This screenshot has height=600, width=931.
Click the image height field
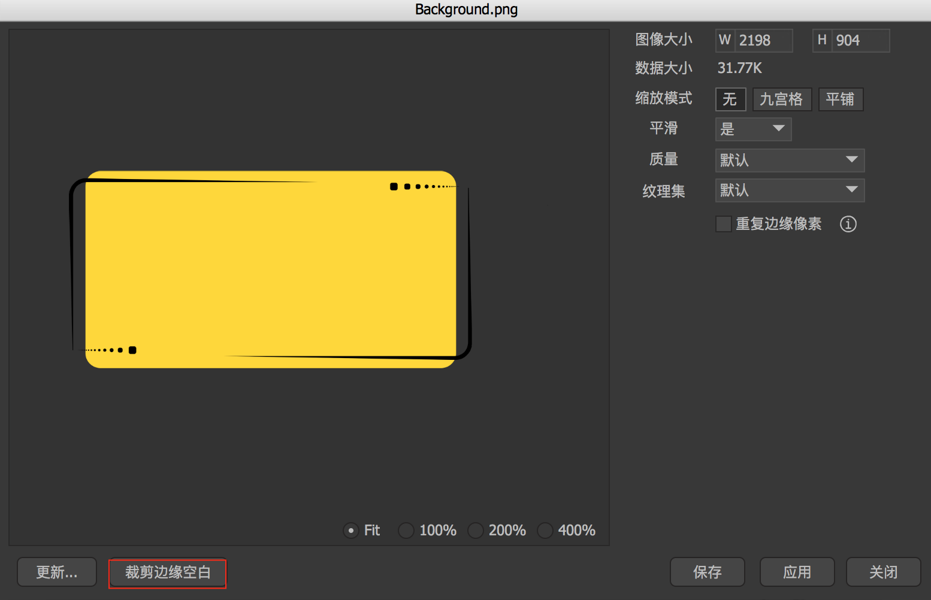[860, 41]
